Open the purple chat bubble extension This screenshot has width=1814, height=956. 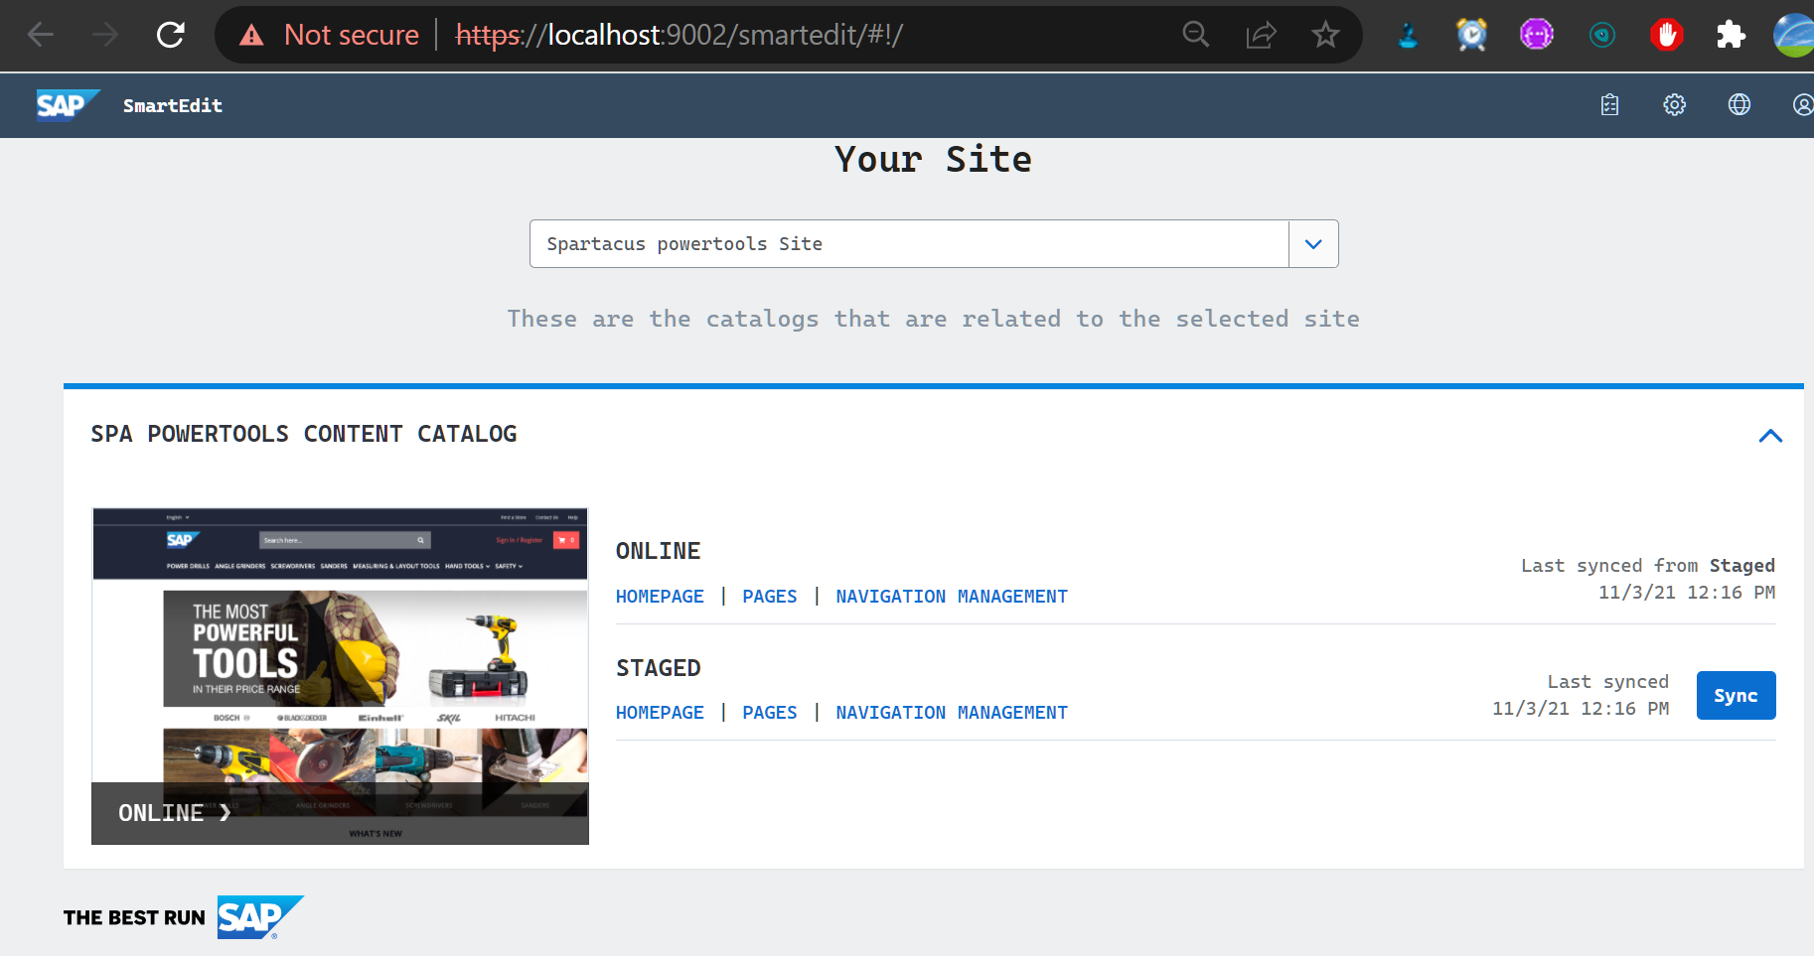(1536, 34)
